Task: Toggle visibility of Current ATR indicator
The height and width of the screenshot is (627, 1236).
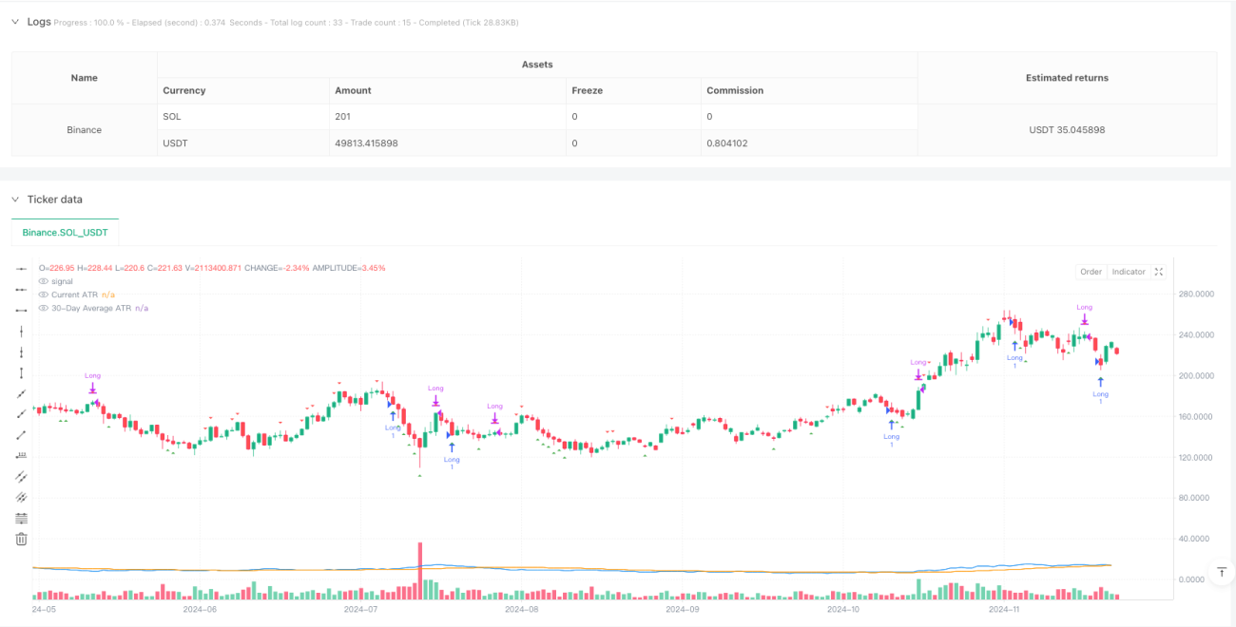Action: click(x=43, y=294)
